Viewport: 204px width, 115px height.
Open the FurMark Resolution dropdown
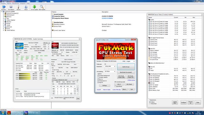[x=110, y=66]
